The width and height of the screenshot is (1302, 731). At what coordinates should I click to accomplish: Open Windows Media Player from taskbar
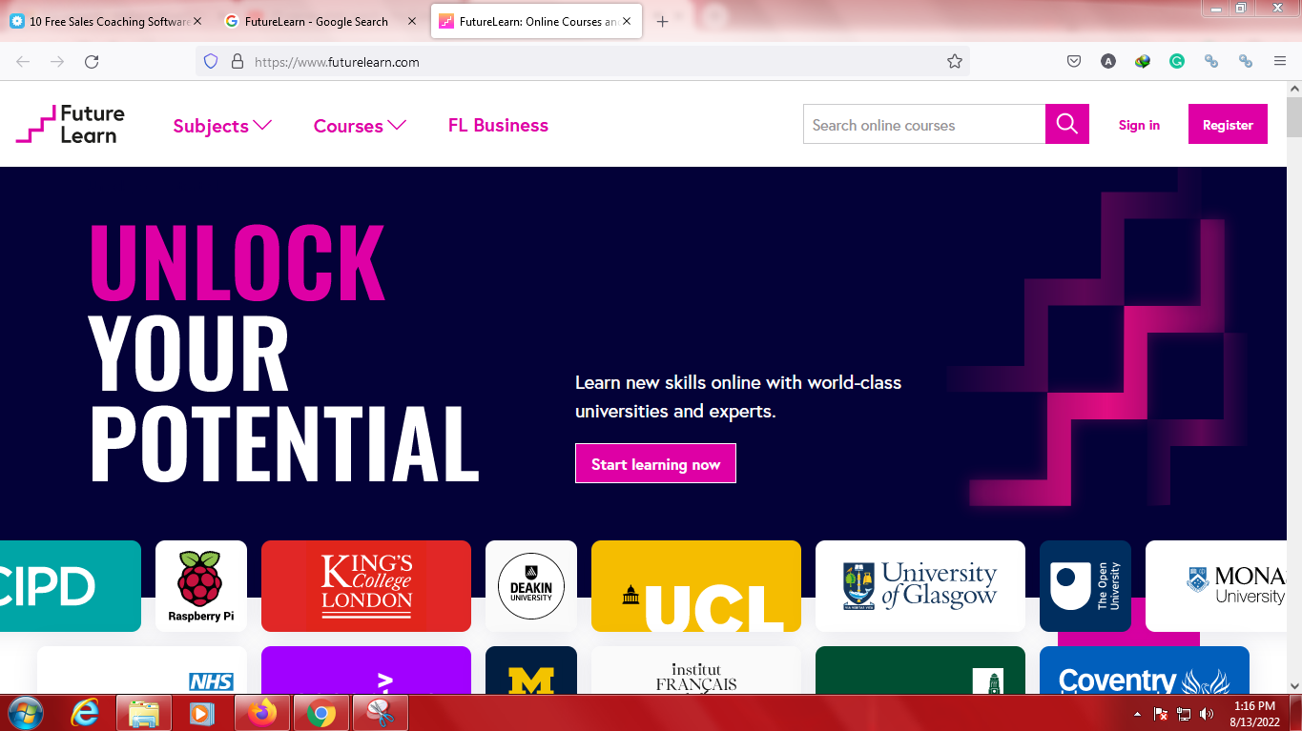point(201,713)
